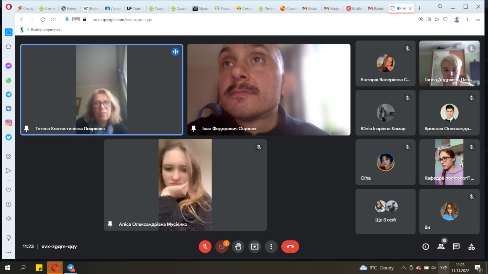The image size is (488, 274).
Task: Open the activities icon
Action: [472, 247]
